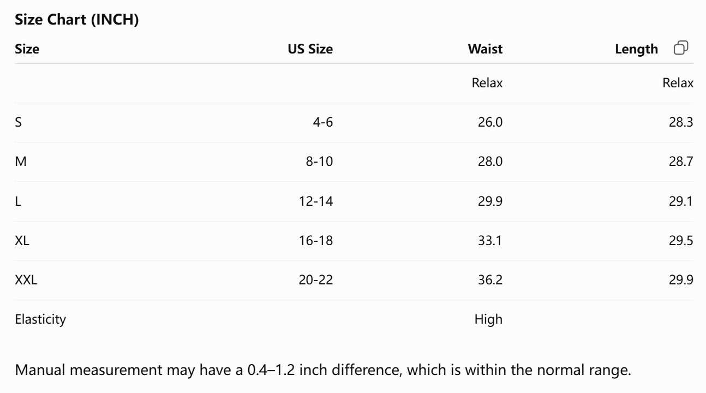The width and height of the screenshot is (706, 393).
Task: Click the copy table icon
Action: pyautogui.click(x=681, y=48)
